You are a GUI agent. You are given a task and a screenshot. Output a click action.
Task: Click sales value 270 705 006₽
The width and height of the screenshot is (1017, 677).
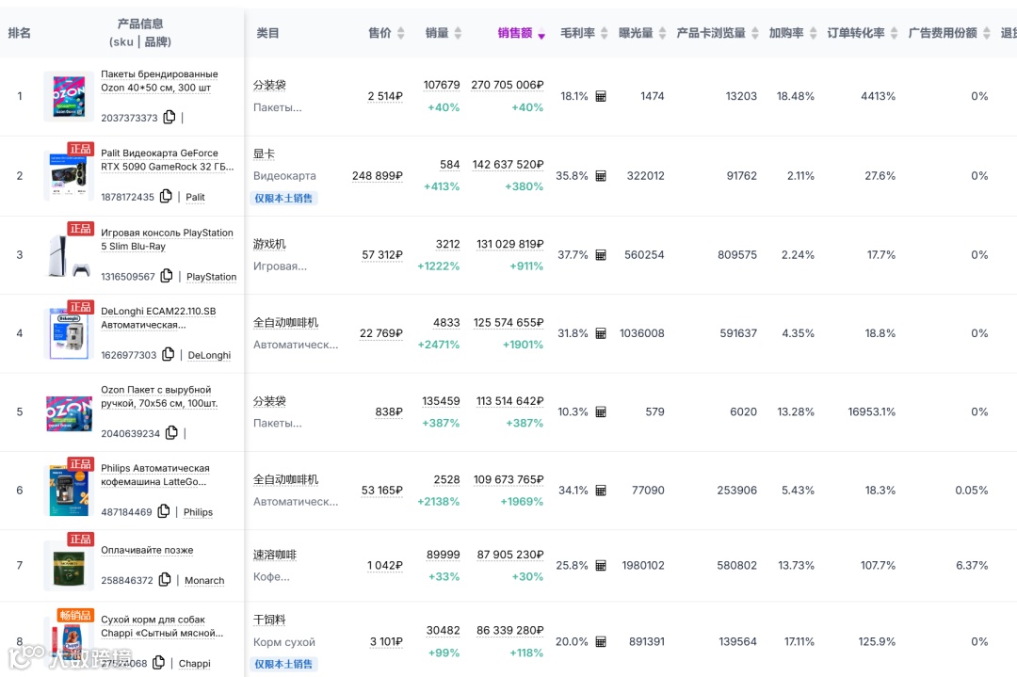point(508,85)
